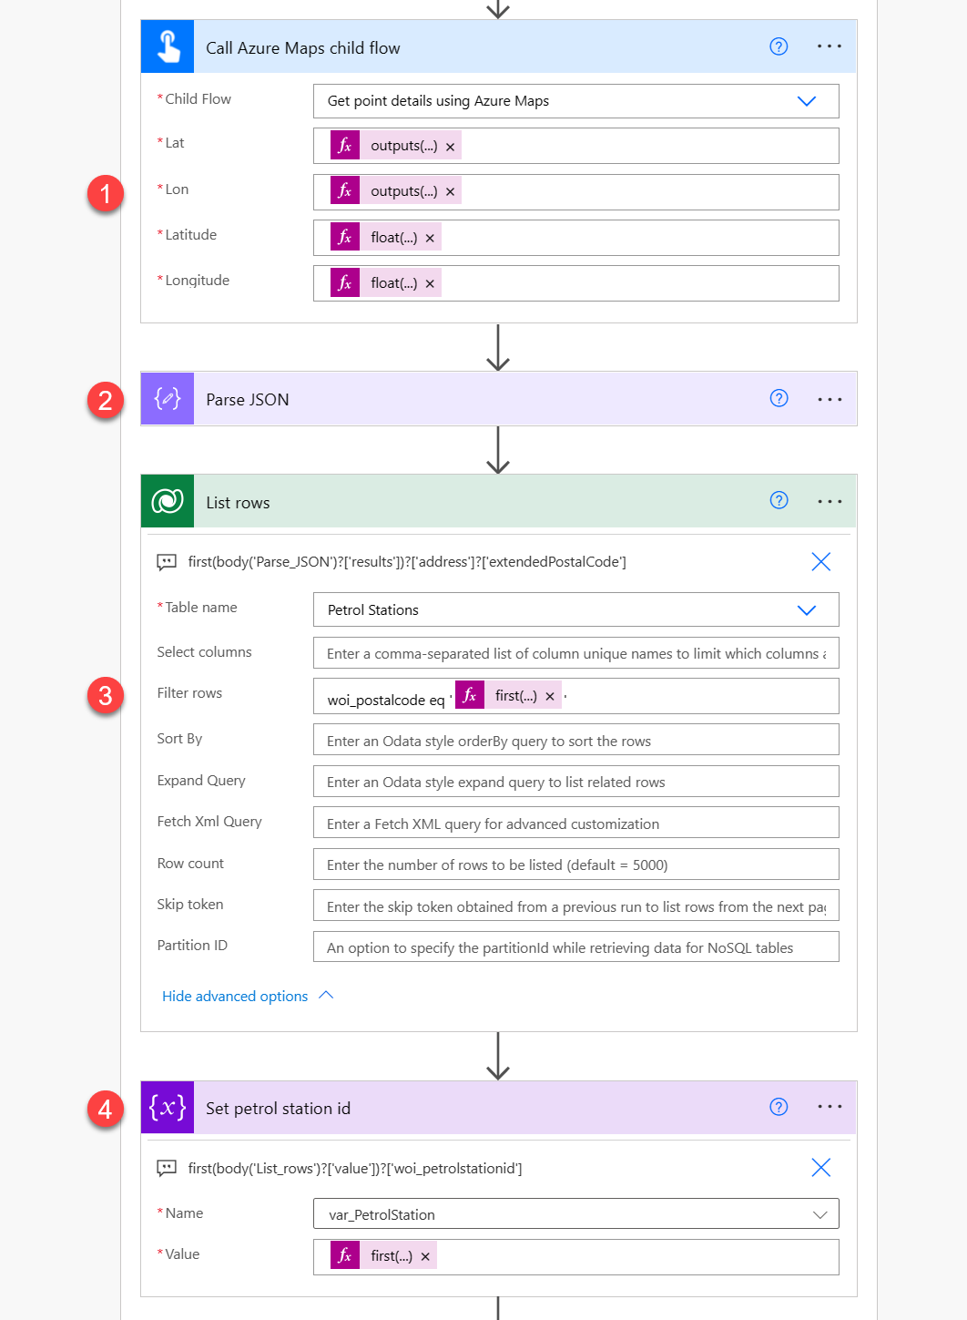Click help icon on List rows action

779,500
